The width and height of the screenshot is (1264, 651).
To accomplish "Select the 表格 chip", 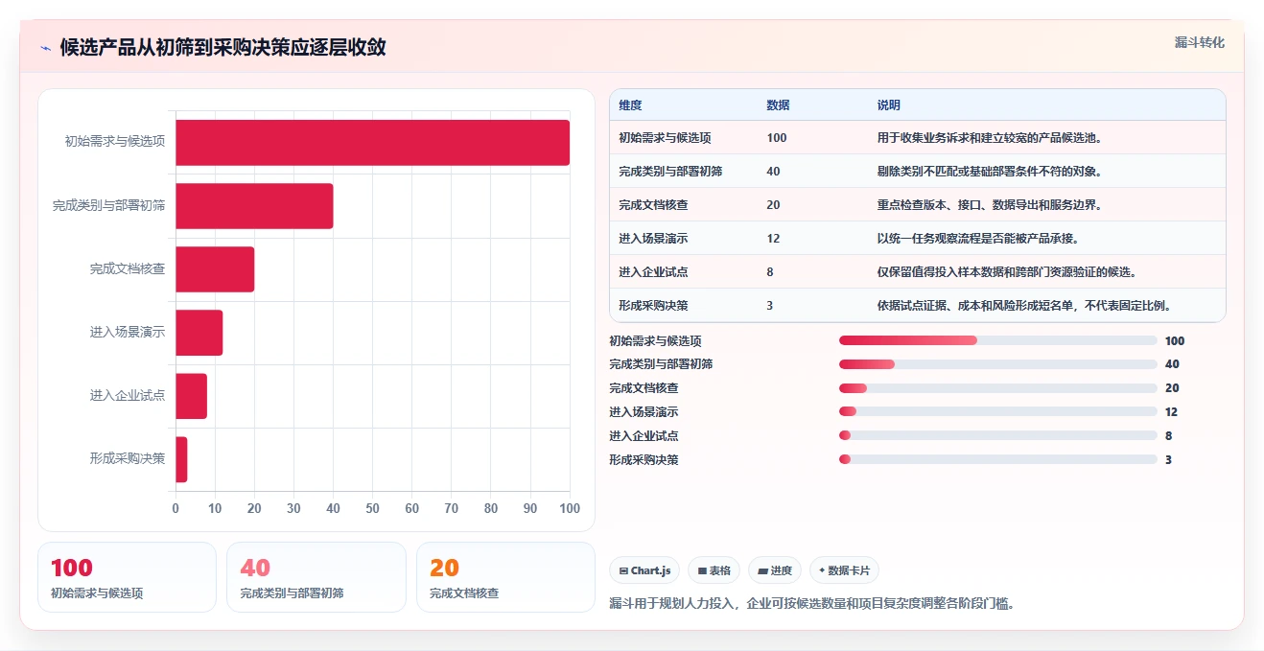I will [x=714, y=570].
